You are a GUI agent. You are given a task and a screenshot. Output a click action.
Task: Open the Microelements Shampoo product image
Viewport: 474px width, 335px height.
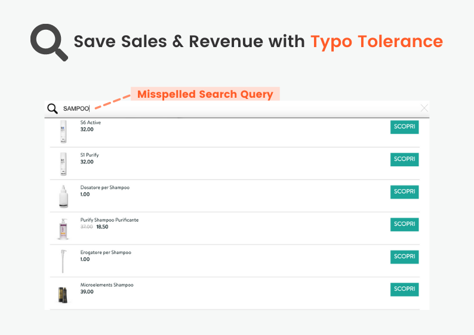coord(63,294)
